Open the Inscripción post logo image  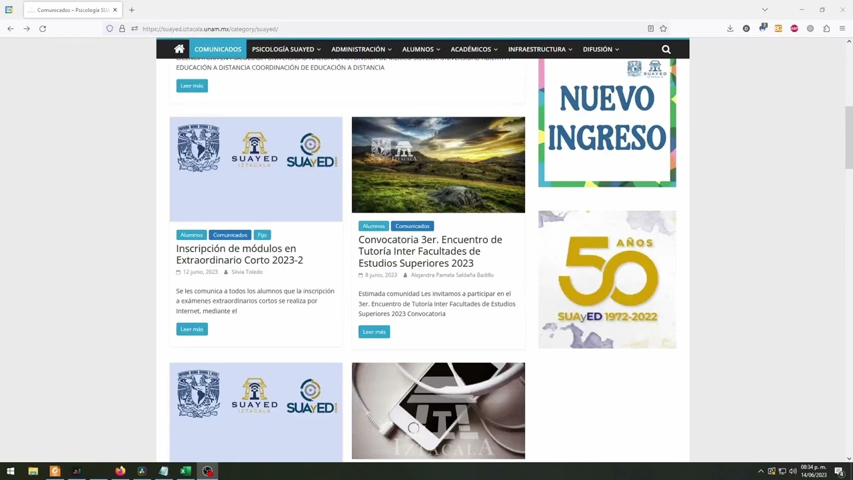click(x=256, y=169)
